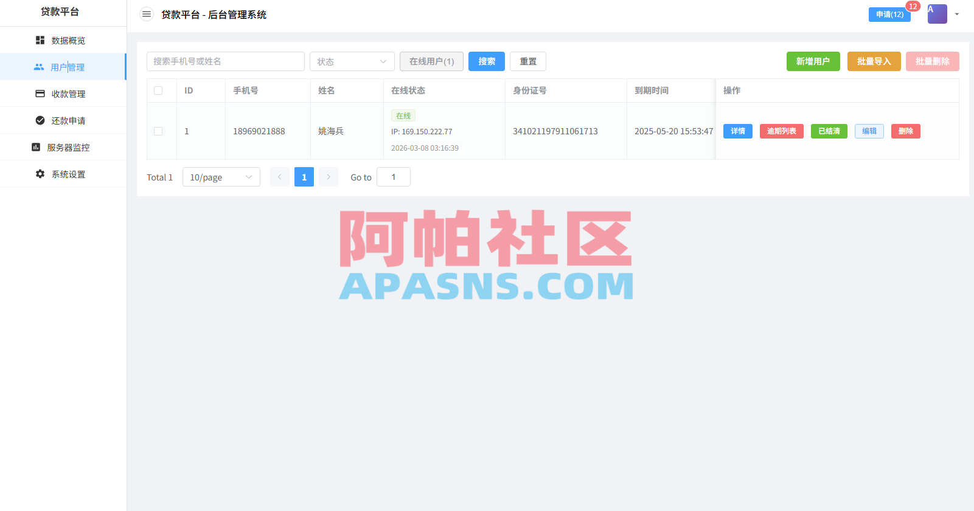Image resolution: width=974 pixels, height=511 pixels.
Task: Open the avatar dropdown arrow
Action: coord(957,14)
